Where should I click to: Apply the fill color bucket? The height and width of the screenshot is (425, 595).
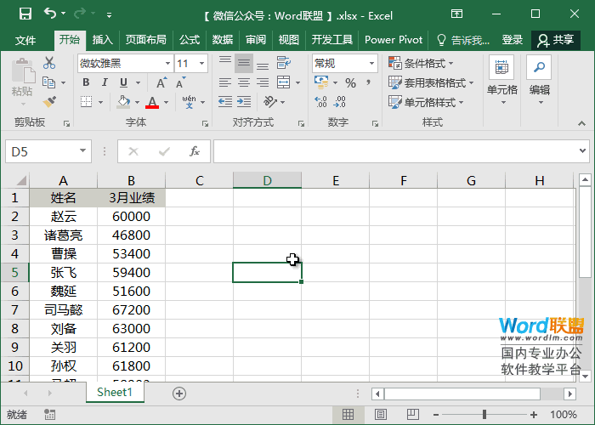point(123,102)
